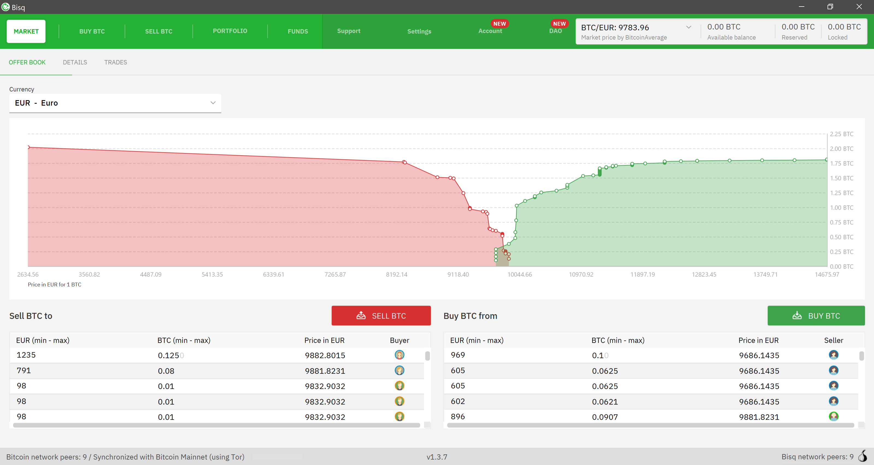Click the Bitcoin network peers status text
874x465 pixels.
coord(125,457)
